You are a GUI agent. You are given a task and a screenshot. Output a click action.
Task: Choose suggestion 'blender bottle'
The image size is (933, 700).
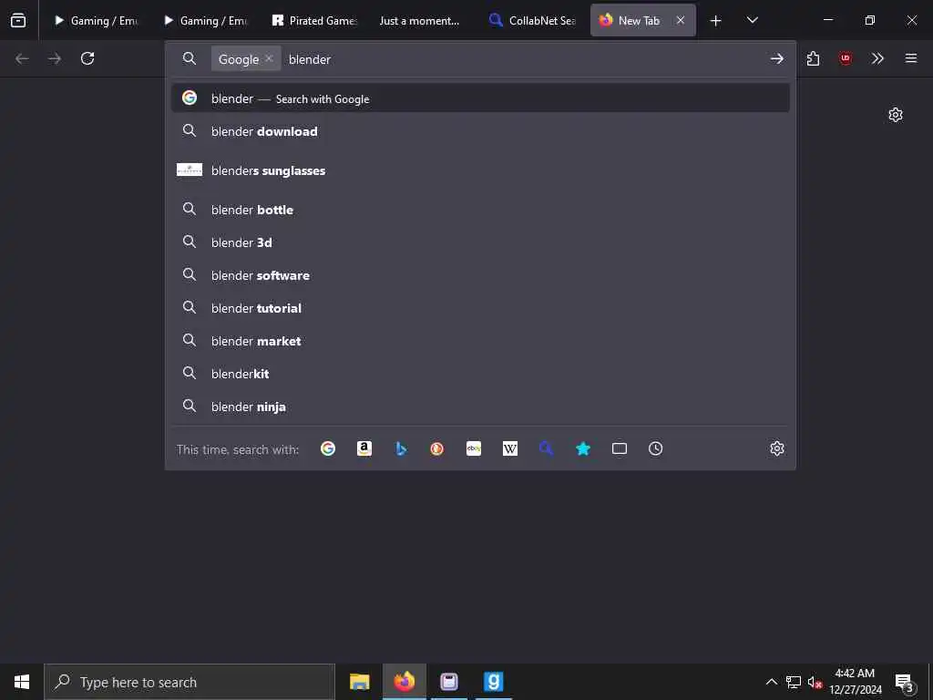point(480,210)
